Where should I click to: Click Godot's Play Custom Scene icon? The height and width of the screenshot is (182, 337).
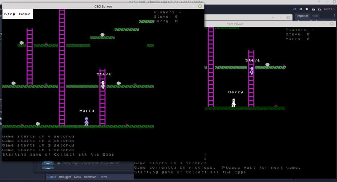(320, 9)
